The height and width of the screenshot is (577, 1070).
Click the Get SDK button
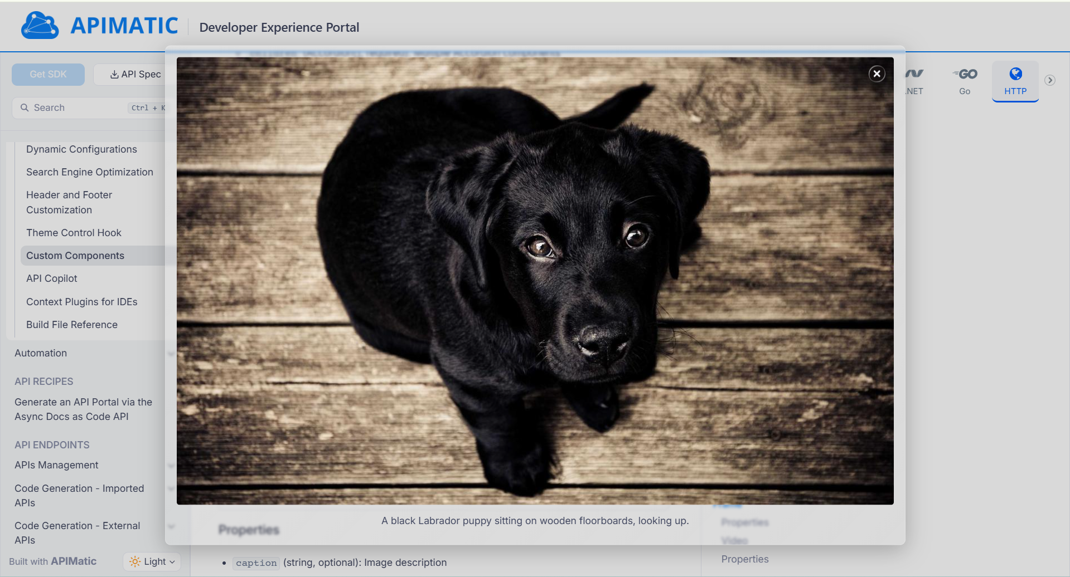[x=48, y=74]
